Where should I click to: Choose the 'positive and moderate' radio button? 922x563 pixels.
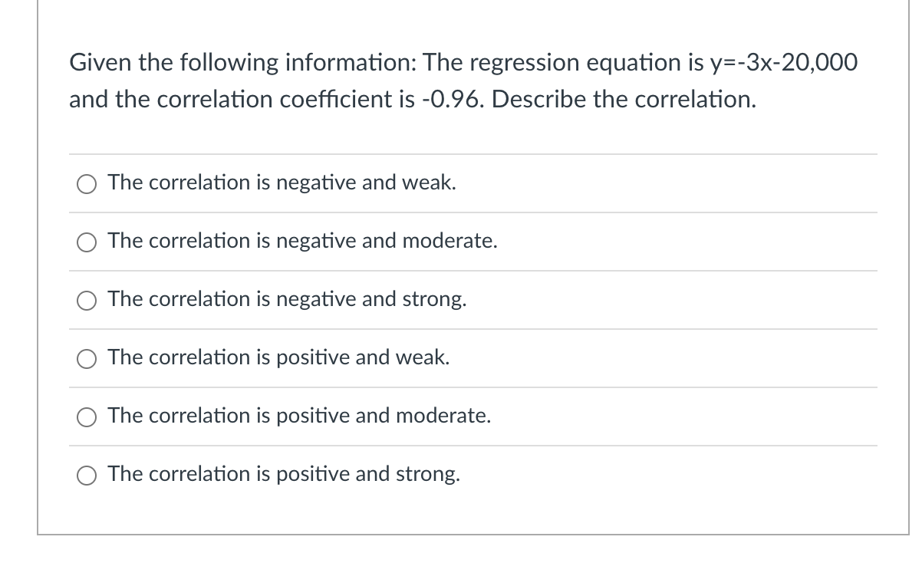86,416
